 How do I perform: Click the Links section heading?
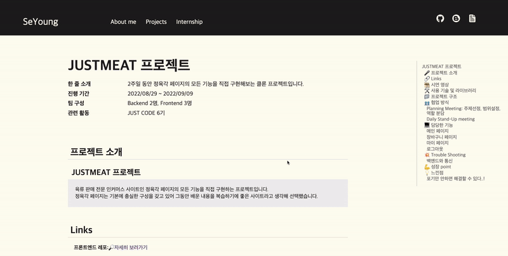pos(81,230)
